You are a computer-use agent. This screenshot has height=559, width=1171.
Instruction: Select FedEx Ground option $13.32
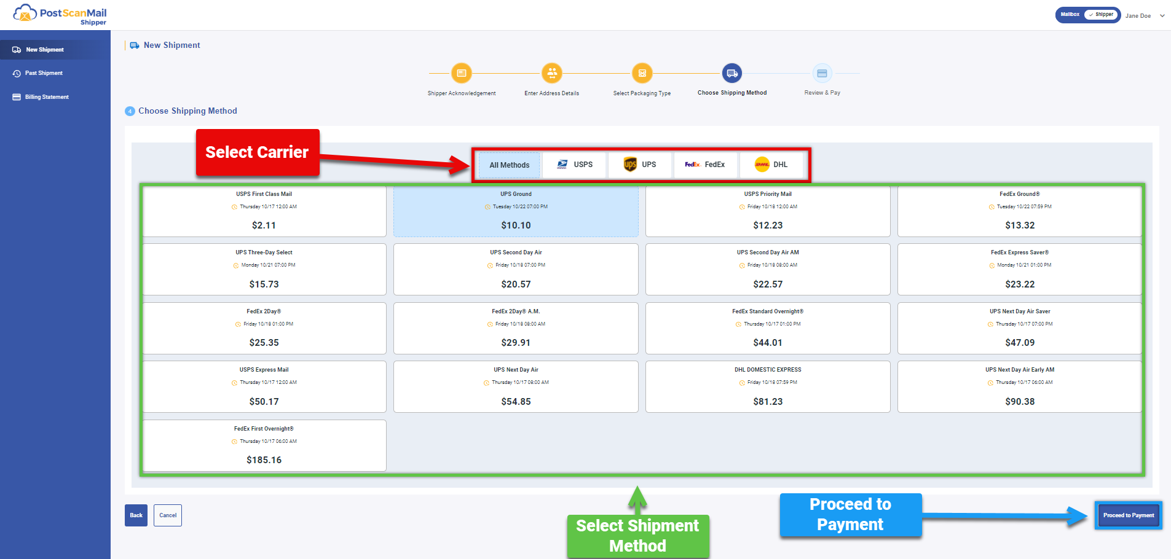coord(1019,211)
